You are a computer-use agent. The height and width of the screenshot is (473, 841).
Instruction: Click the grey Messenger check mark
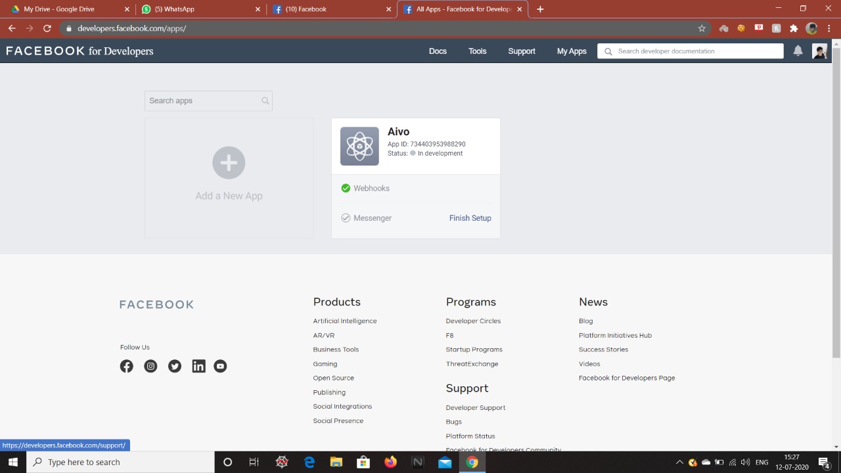pyautogui.click(x=346, y=218)
